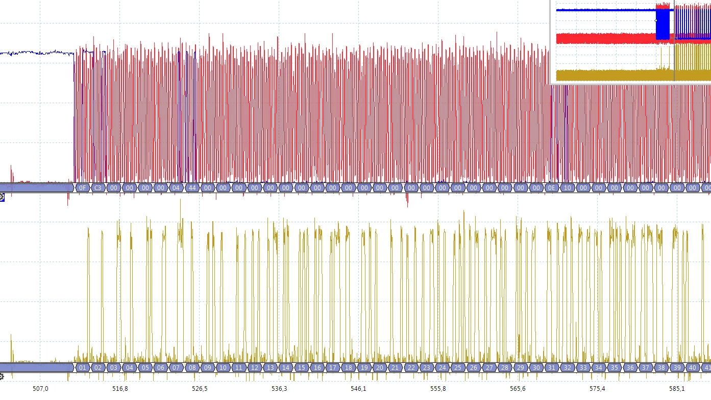Select byte 36 in the yellow decoder row
The image size is (711, 400).
tap(630, 367)
